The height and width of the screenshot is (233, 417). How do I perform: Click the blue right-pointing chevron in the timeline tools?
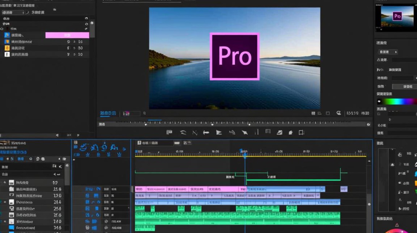coord(124,149)
